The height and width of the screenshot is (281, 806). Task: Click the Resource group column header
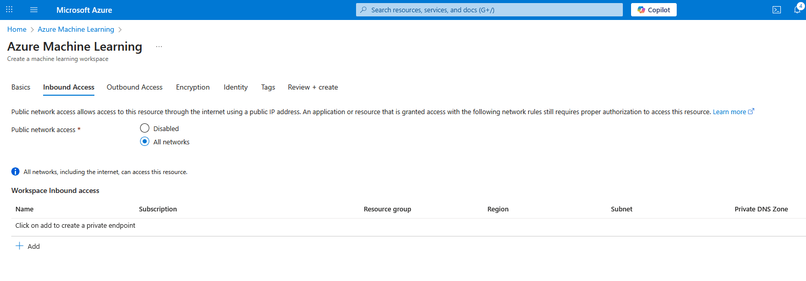pyautogui.click(x=387, y=209)
